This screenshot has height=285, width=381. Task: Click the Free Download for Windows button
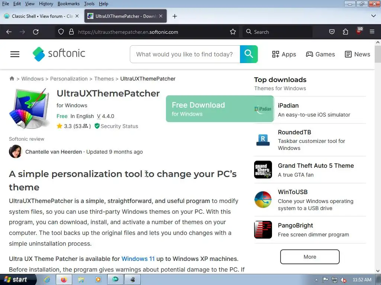pos(220,109)
